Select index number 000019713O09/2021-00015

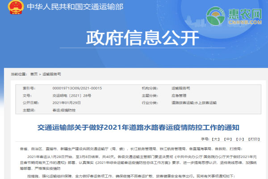point(77,88)
